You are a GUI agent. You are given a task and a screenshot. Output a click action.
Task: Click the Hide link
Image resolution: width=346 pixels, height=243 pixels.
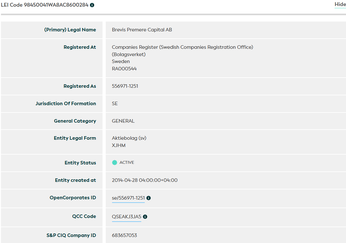[x=340, y=4]
